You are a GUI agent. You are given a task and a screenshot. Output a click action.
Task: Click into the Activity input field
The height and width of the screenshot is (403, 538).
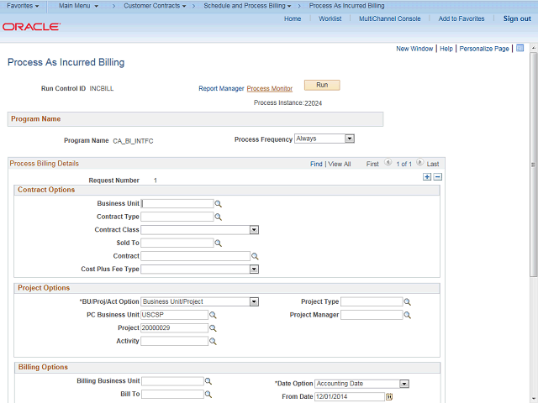coord(174,342)
